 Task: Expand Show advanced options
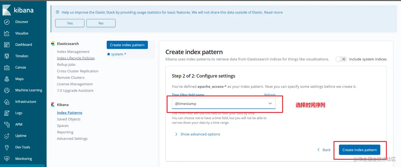pyautogui.click(x=198, y=134)
